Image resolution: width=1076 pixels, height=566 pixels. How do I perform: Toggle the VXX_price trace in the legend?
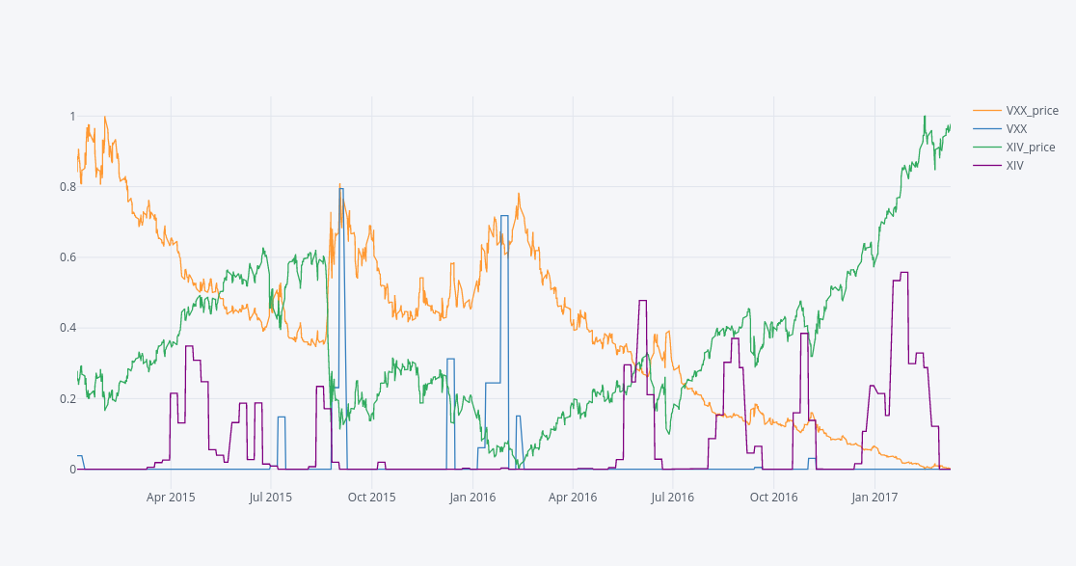(1032, 111)
